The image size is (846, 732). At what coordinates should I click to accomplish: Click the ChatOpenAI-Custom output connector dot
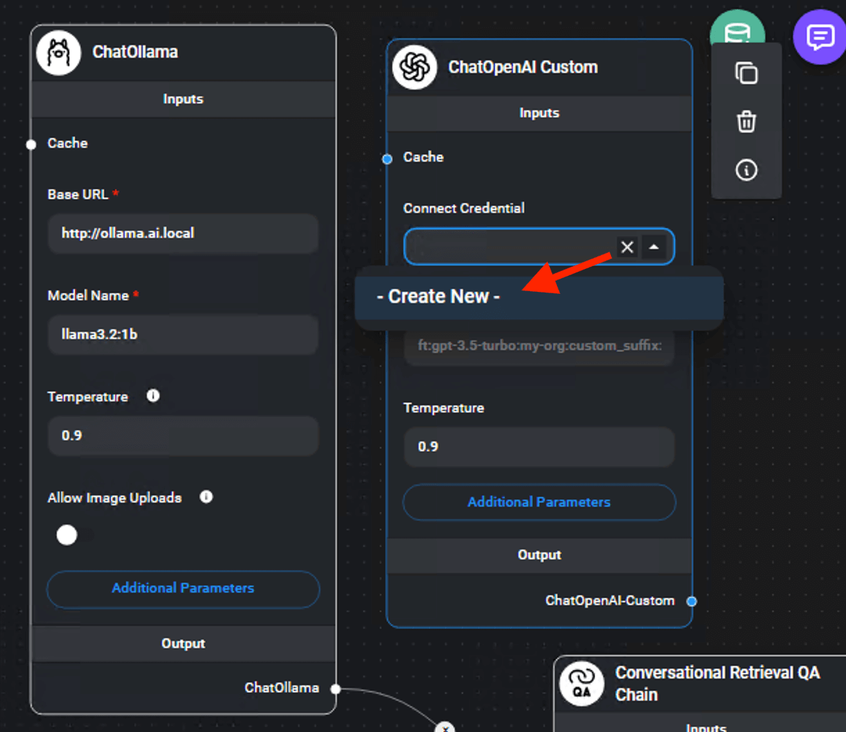691,601
